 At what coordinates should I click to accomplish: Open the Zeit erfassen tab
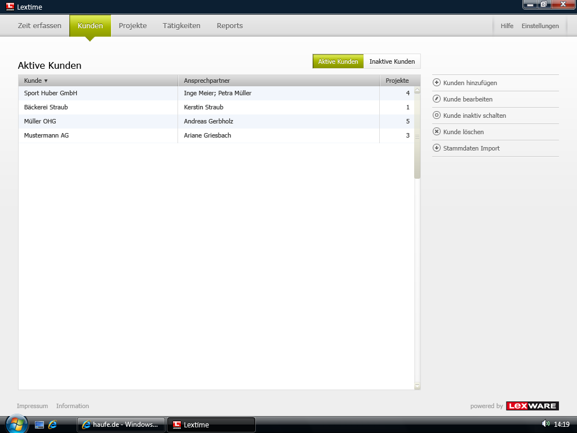(40, 26)
